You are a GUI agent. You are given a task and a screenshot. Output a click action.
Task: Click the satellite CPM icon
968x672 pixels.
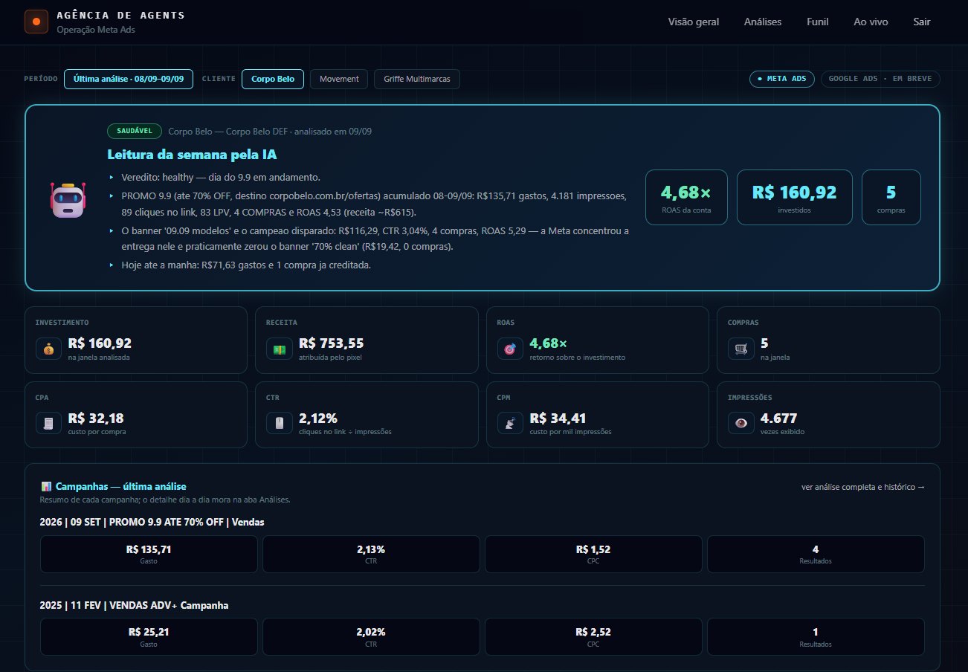coord(510,423)
